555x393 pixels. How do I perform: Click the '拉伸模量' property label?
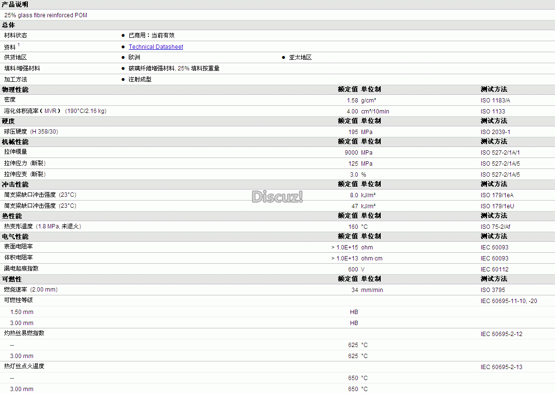pos(16,152)
